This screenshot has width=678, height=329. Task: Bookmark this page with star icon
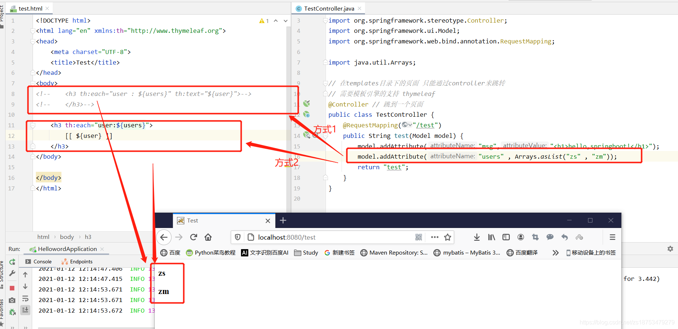tap(448, 237)
